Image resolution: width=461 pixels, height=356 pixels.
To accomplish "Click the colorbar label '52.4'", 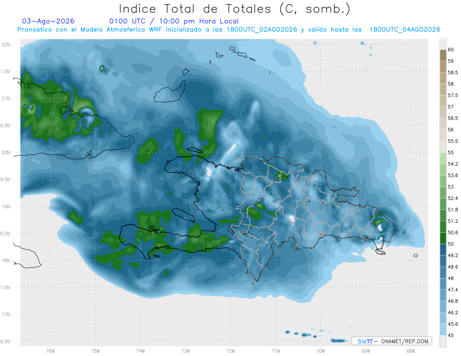I will (453, 198).
